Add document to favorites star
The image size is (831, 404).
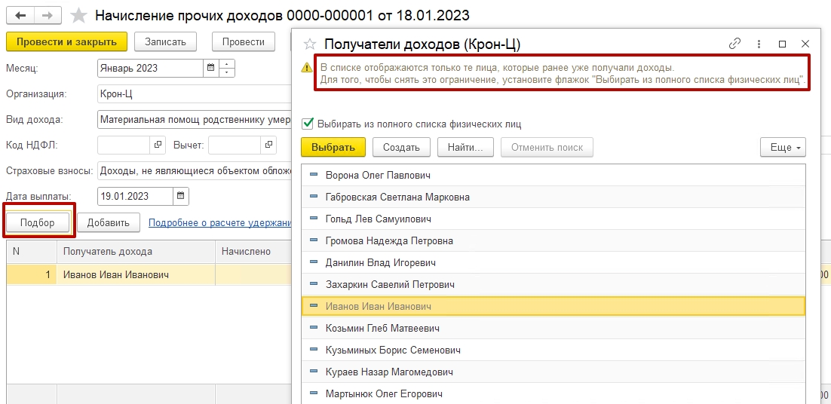(78, 15)
